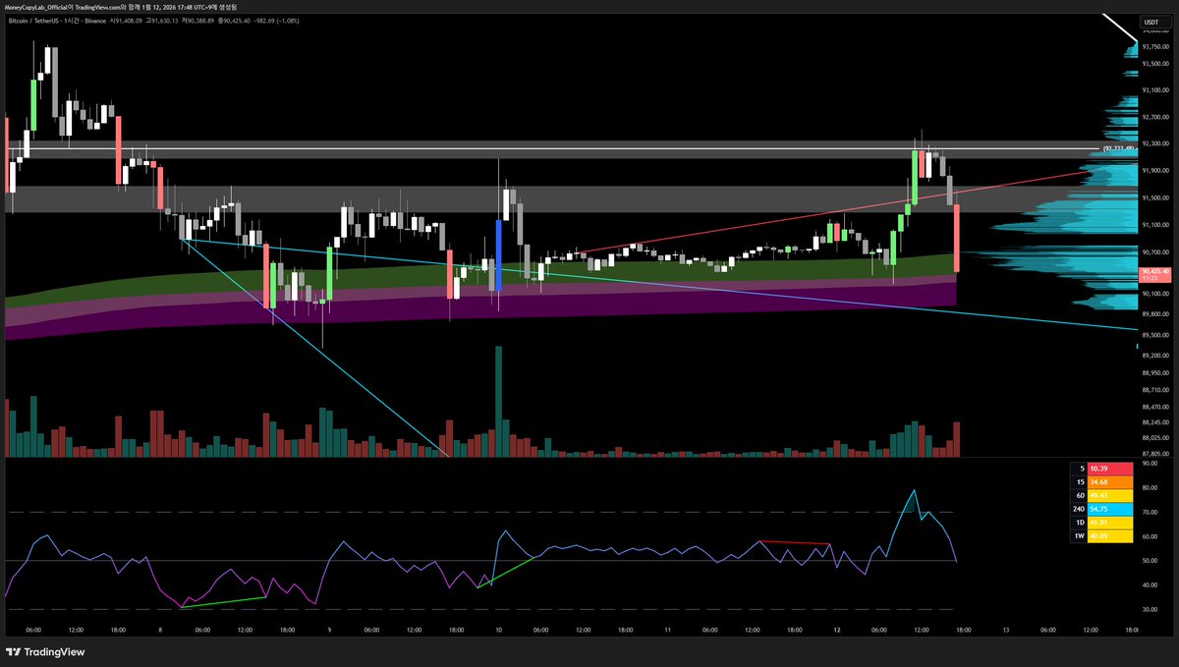Click the 93,100.00 price axis label
Viewport: 1179px width, 667px height.
click(1155, 90)
